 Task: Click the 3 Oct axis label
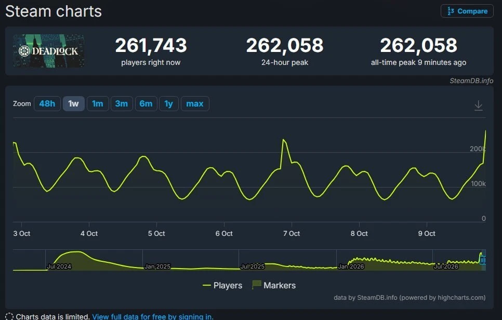click(22, 234)
